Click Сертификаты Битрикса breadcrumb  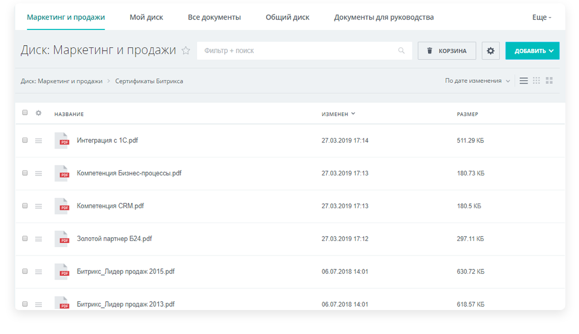(x=149, y=81)
